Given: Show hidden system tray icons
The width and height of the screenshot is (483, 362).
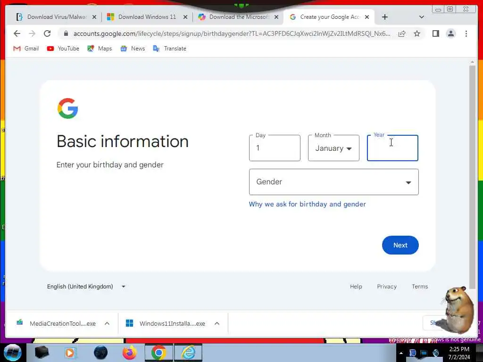Looking at the screenshot, I should pos(401,353).
